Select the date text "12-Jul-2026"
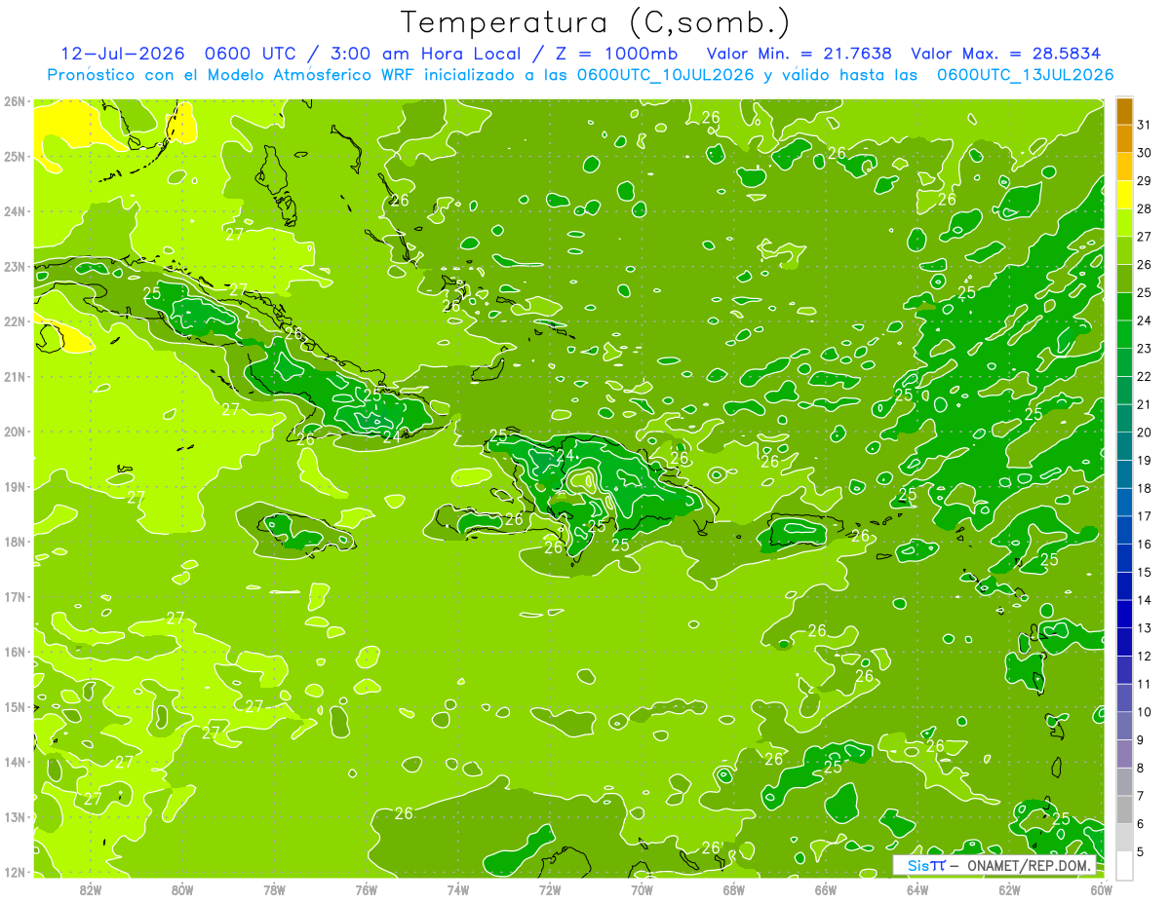Screen dimensions: 1170x903 click(x=122, y=54)
